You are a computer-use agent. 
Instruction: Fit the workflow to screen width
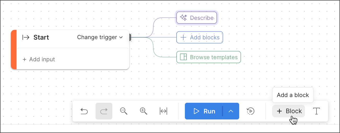pyautogui.click(x=163, y=111)
